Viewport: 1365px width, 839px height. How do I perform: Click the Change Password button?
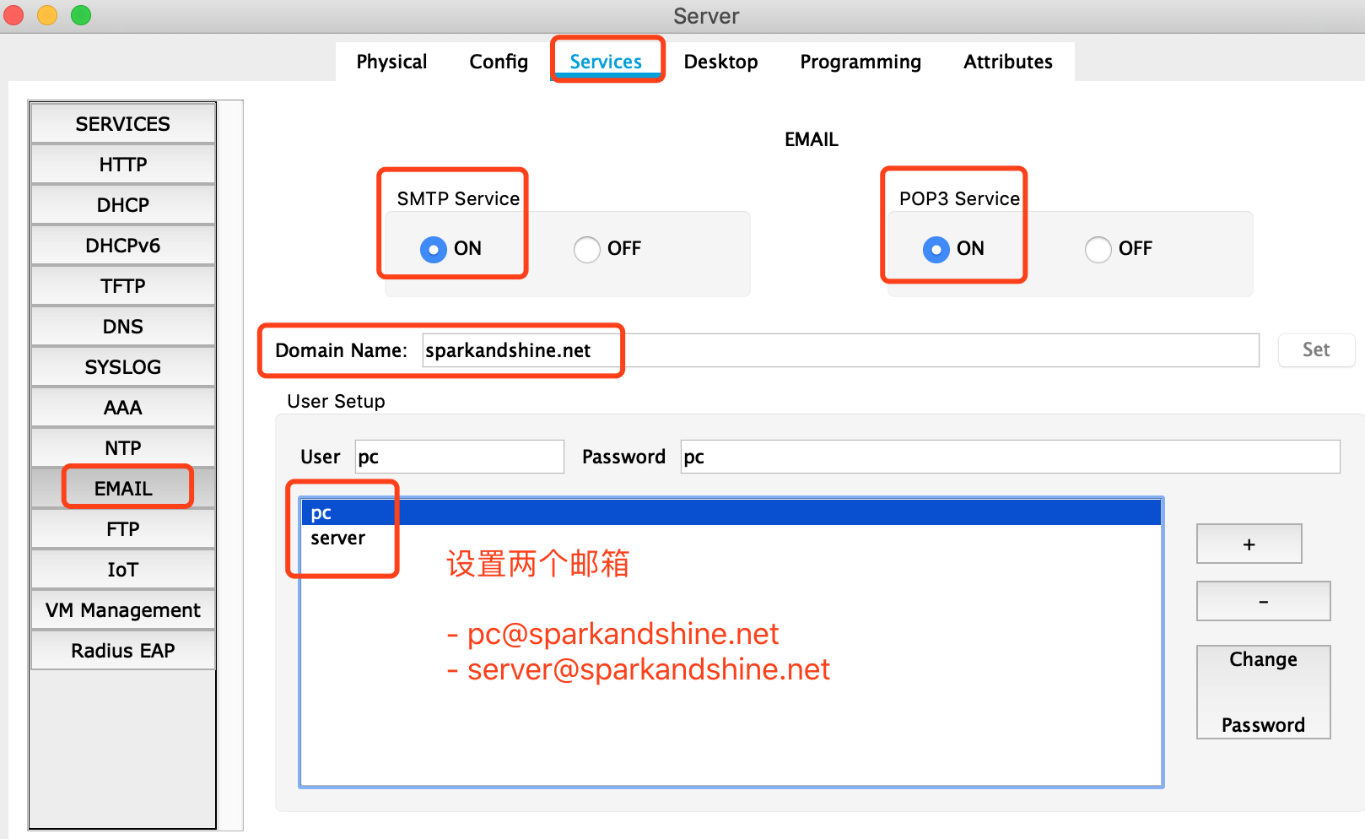[x=1263, y=691]
